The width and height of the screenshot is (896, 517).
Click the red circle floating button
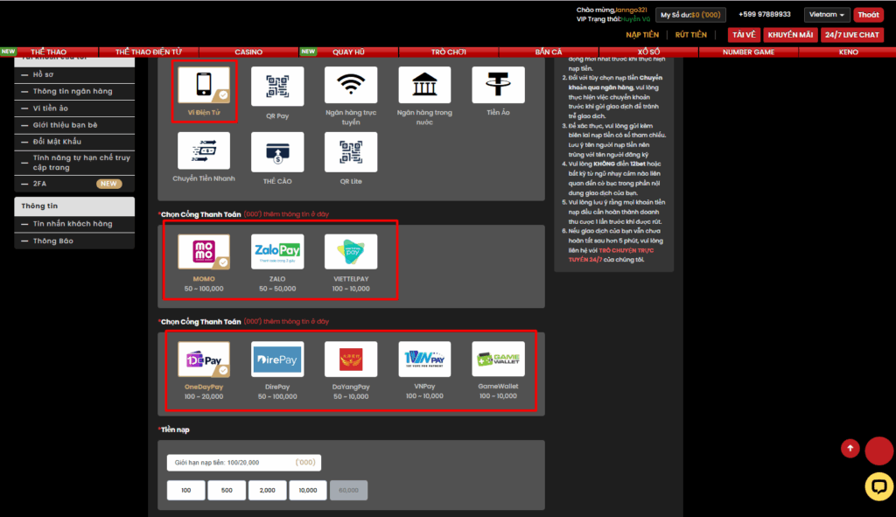click(x=878, y=451)
